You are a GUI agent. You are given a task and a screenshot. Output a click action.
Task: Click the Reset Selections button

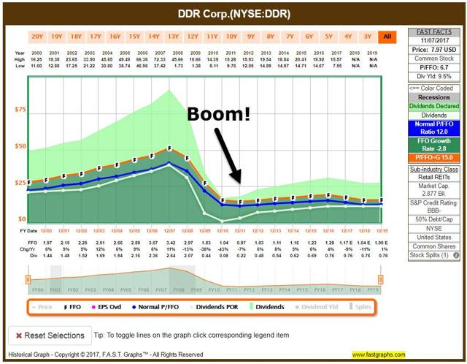pos(50,335)
